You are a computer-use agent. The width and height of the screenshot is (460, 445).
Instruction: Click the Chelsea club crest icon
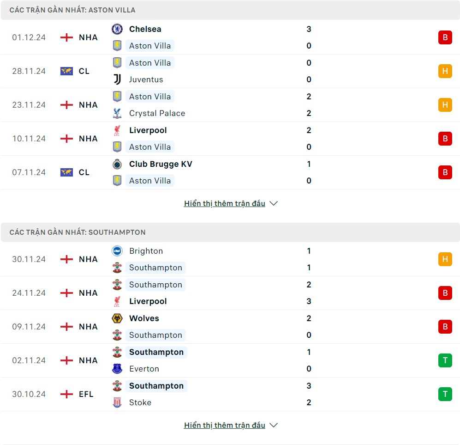[117, 29]
